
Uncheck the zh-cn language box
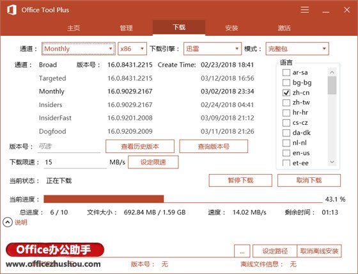click(286, 93)
